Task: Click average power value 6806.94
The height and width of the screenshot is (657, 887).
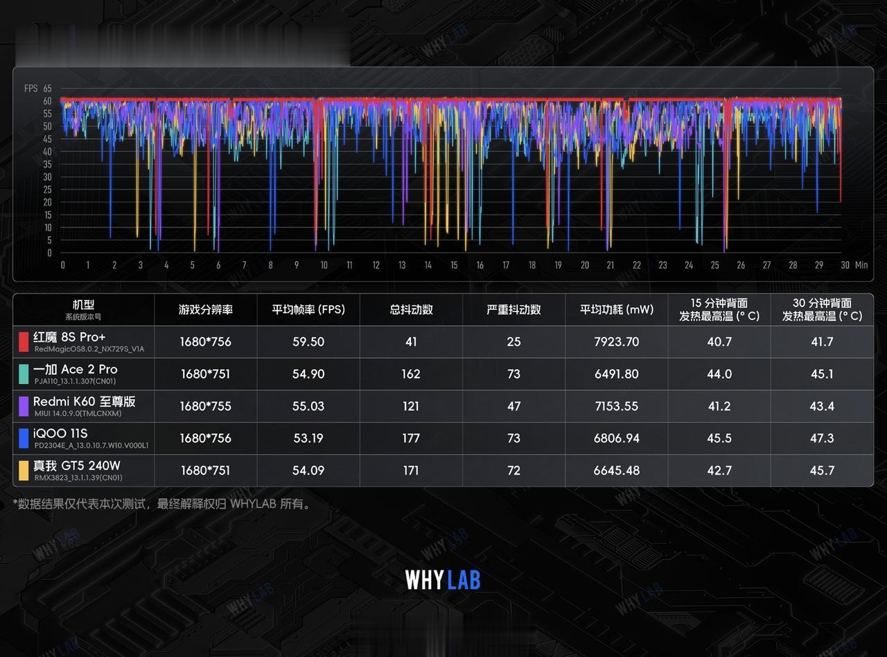Action: (x=617, y=438)
